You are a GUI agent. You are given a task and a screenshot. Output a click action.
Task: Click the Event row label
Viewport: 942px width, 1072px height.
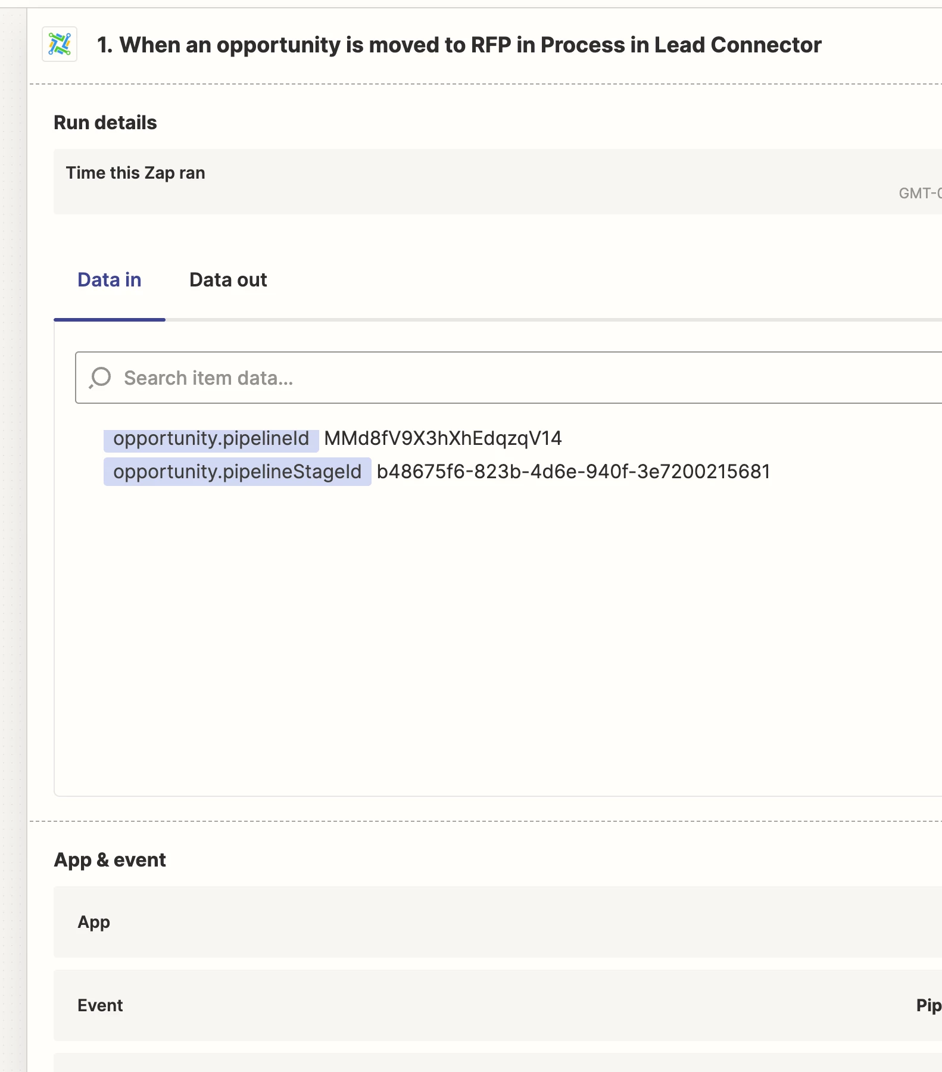100,1005
